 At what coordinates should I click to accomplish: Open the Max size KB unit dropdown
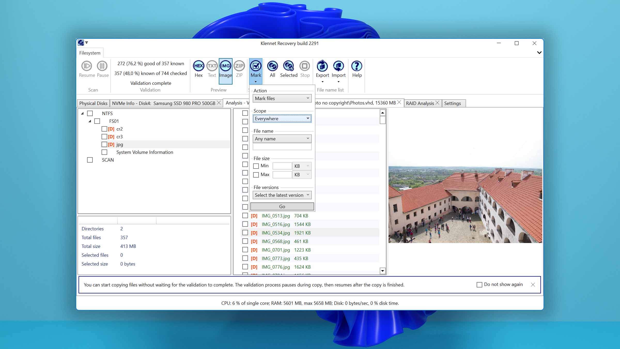pyautogui.click(x=302, y=175)
